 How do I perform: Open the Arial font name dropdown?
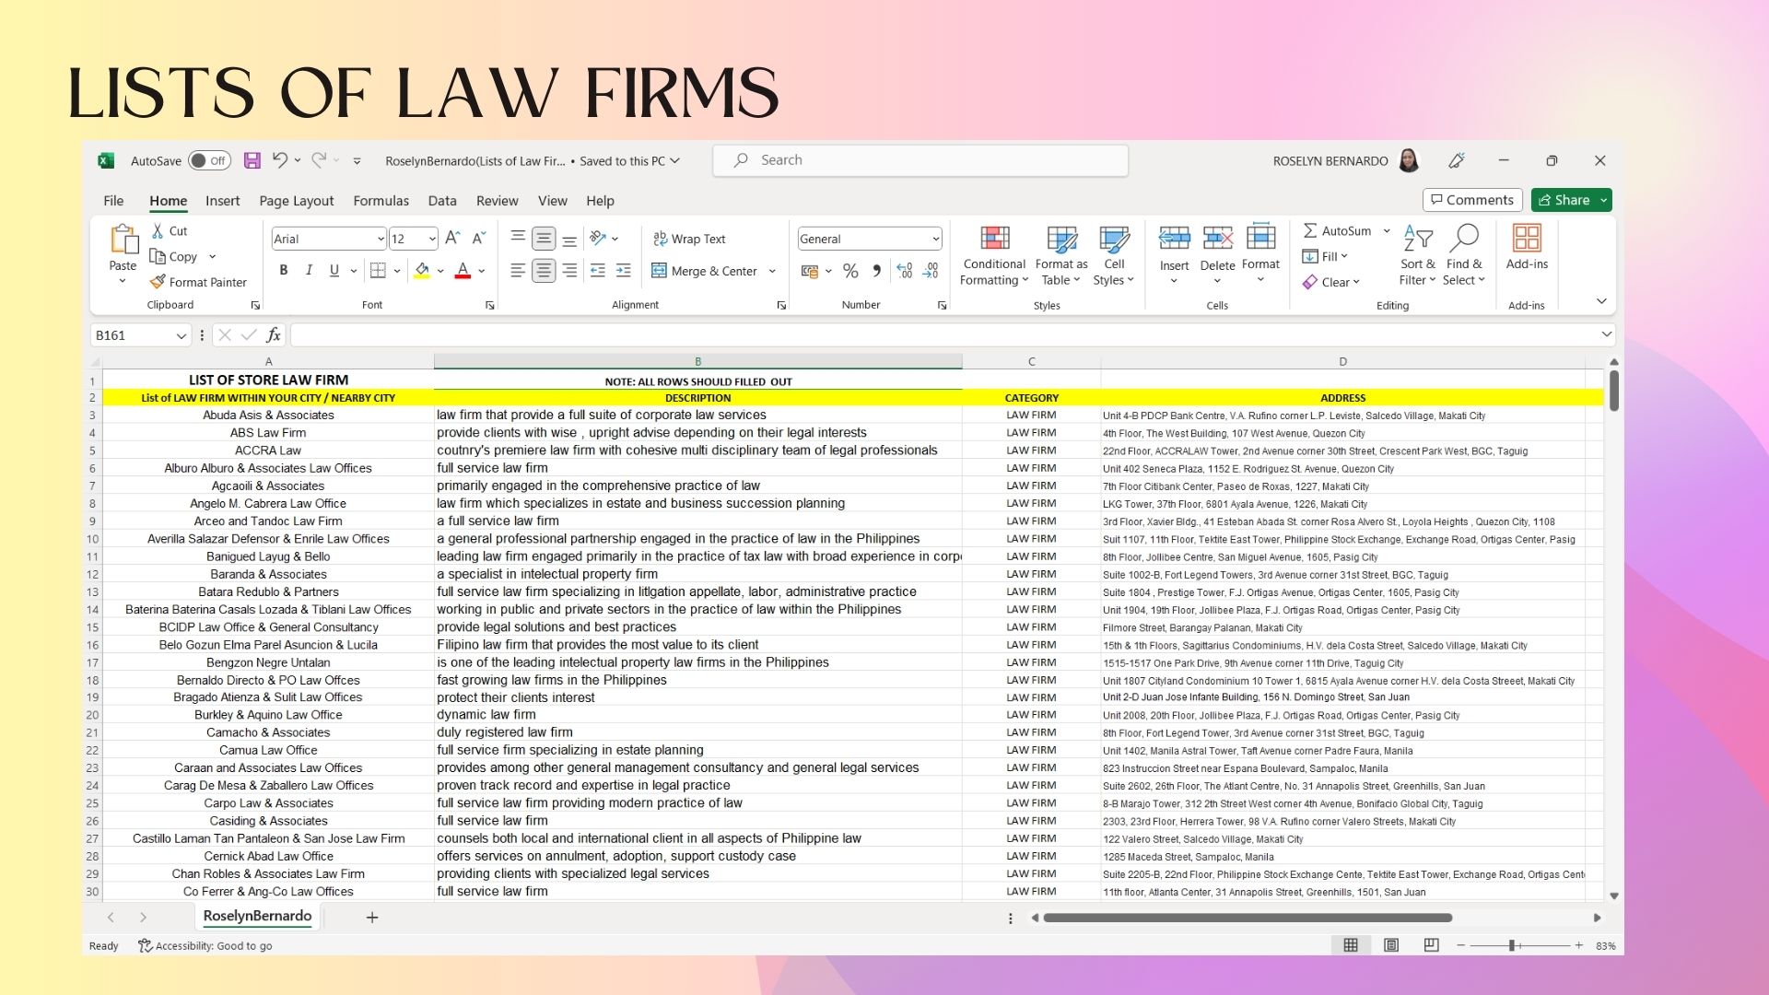pos(381,239)
